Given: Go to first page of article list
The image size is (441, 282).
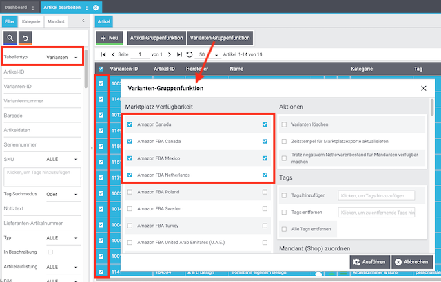Looking at the screenshot, I should (x=103, y=54).
